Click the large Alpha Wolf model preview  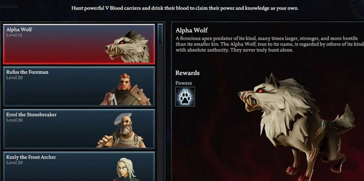pos(296,127)
